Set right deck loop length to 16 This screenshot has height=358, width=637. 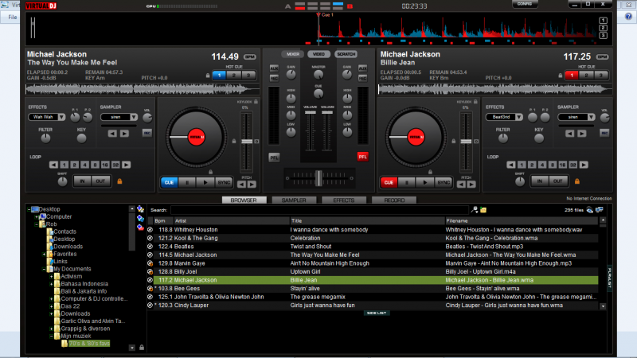(x=563, y=165)
